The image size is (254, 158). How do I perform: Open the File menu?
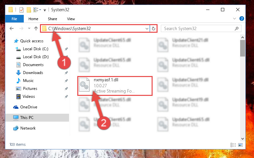tap(15, 19)
